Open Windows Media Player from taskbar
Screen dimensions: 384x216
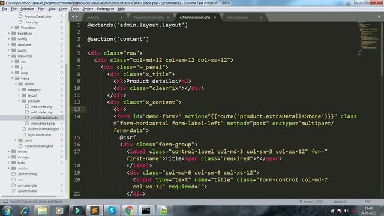point(59,211)
